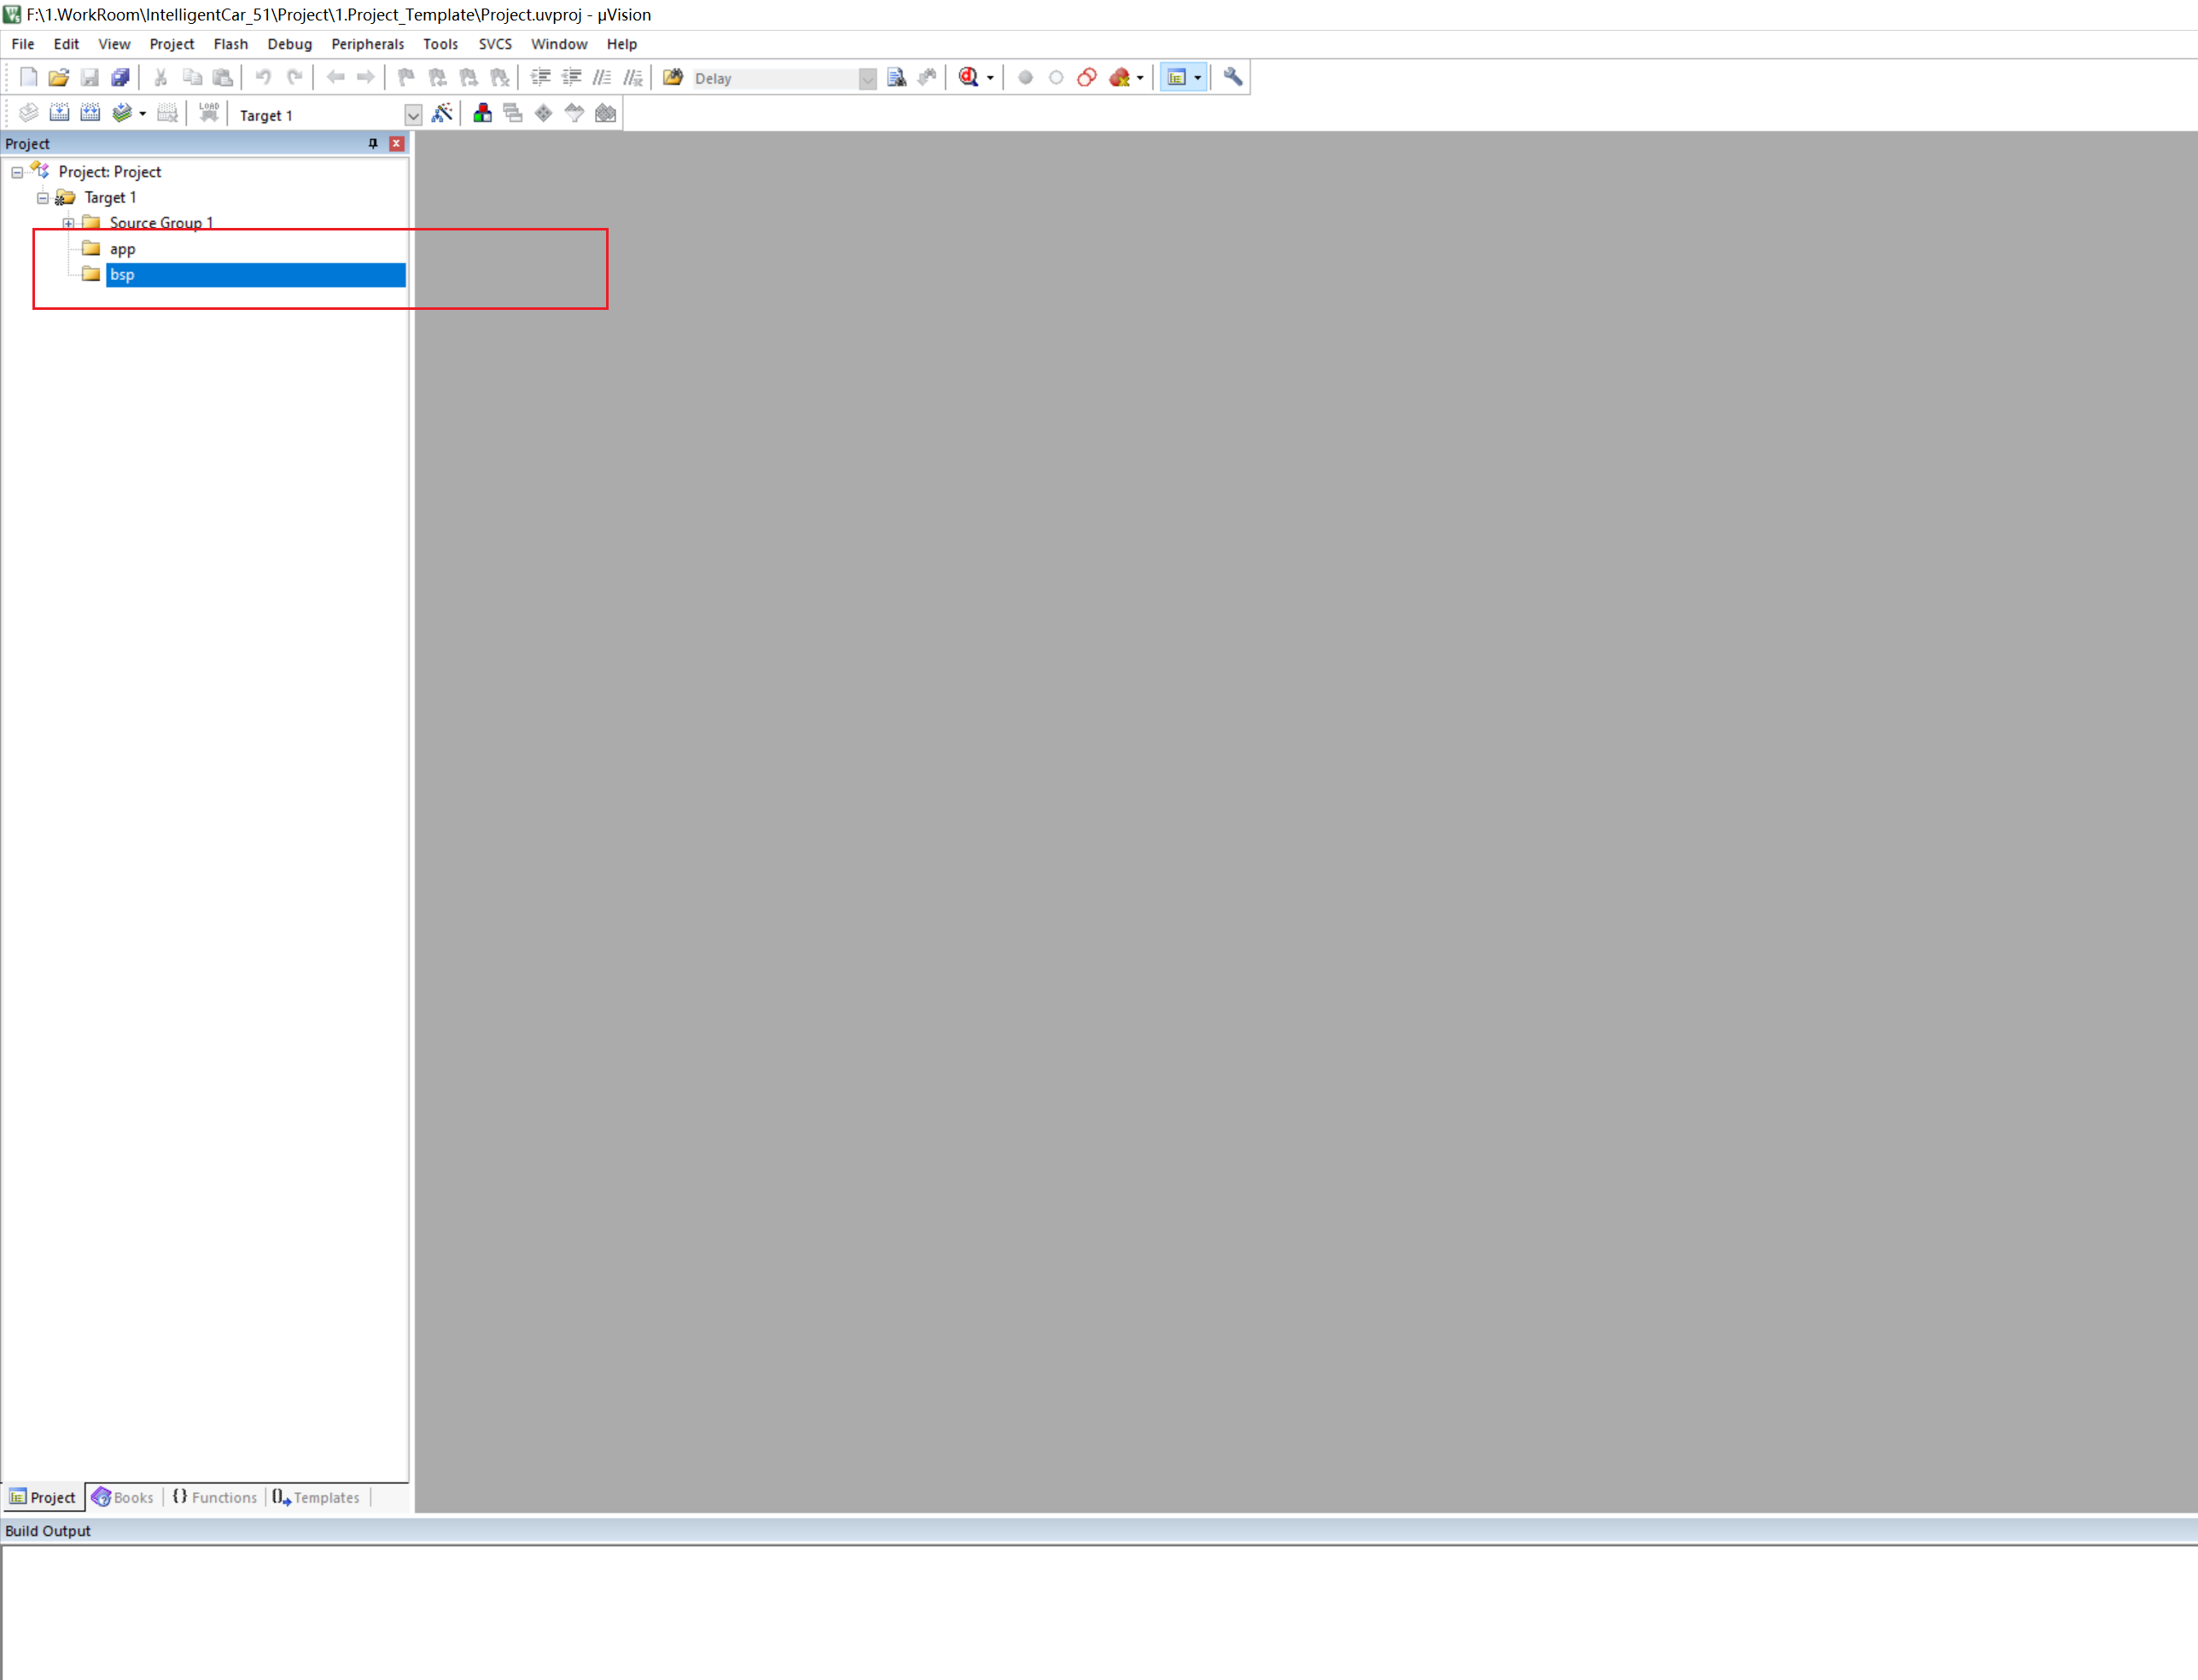
Task: Insert a bookmark with the first flag icon
Action: (406, 77)
